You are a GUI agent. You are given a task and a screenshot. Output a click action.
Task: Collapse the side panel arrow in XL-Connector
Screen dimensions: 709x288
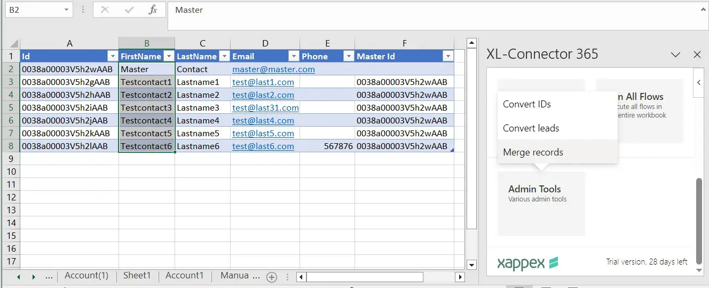pos(699,83)
